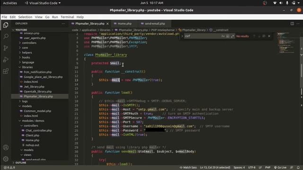Switch to the send-email.php editor tab
The image size is (303, 170).
coord(155,24)
